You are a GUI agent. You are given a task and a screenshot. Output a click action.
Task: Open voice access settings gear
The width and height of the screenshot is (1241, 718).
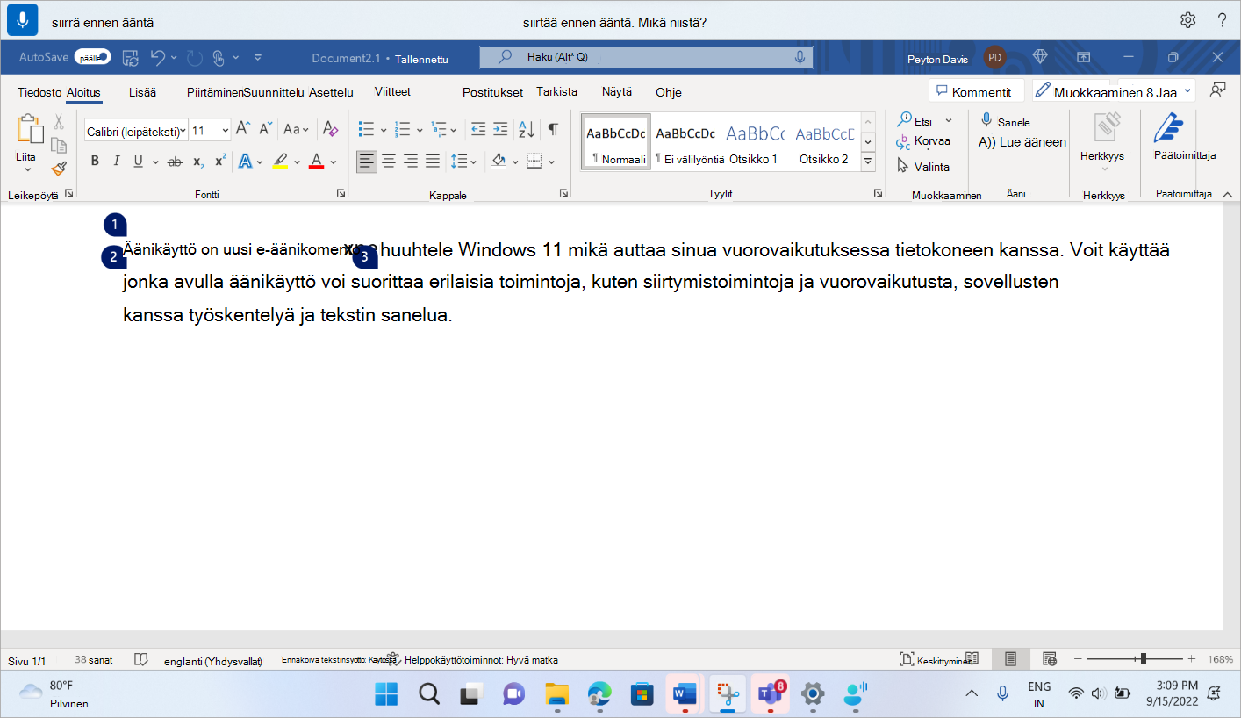tap(1187, 20)
